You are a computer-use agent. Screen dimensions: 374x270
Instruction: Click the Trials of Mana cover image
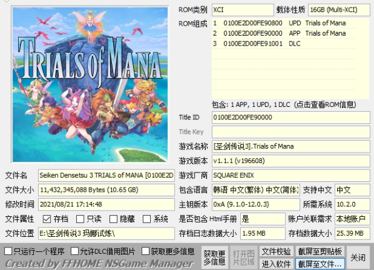90,84
